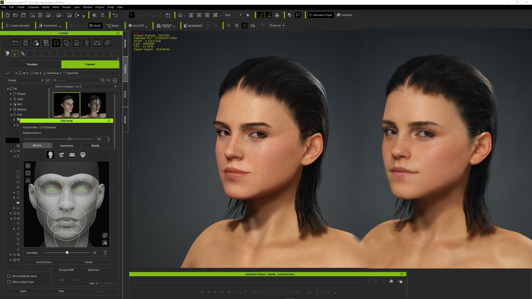Screen dimensions: 532x299
Task: Switch to the Expression tab
Action: click(66, 146)
